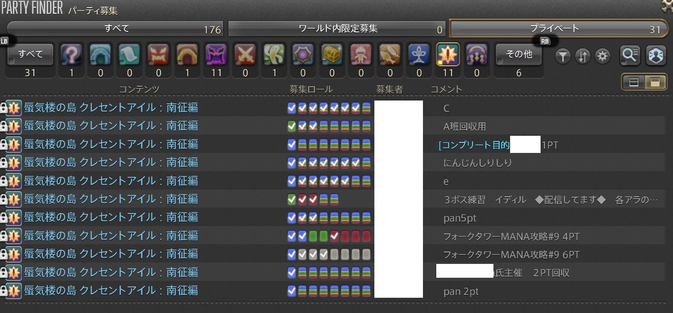Open the magnifying glass search icon
Screen dimensions: 673x313
coord(630,55)
